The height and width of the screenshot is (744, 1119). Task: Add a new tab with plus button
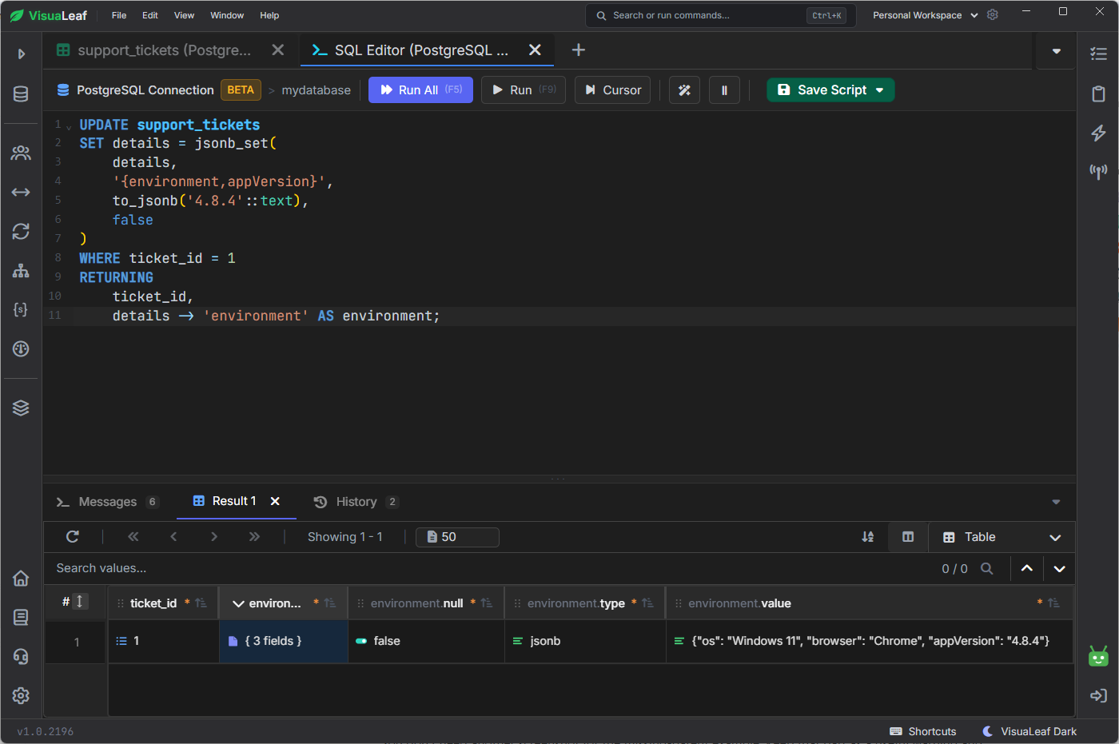click(x=579, y=50)
